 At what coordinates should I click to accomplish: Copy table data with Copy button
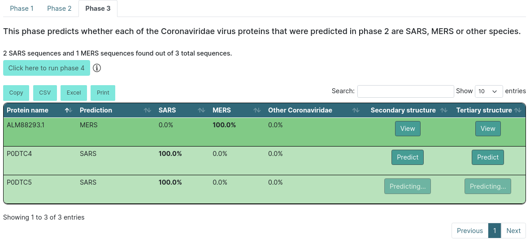[x=16, y=93]
